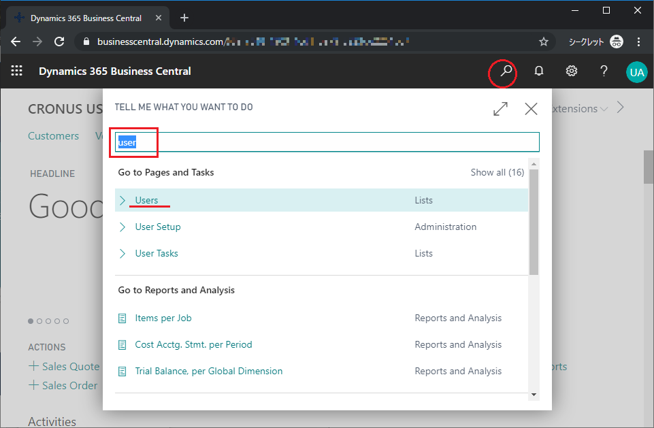Click the Lists category beside Users
The width and height of the screenshot is (654, 428).
[x=424, y=200]
